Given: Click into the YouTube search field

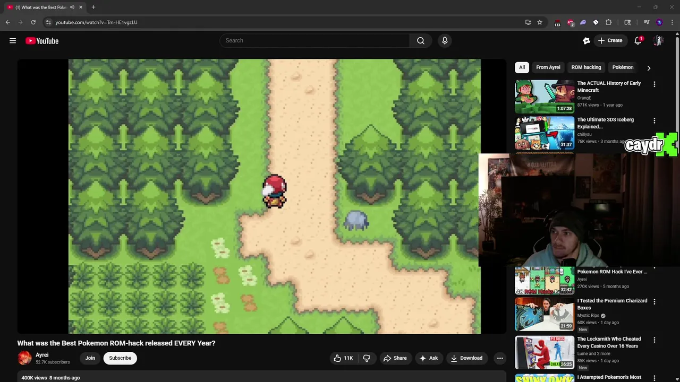Looking at the screenshot, I should 314,41.
